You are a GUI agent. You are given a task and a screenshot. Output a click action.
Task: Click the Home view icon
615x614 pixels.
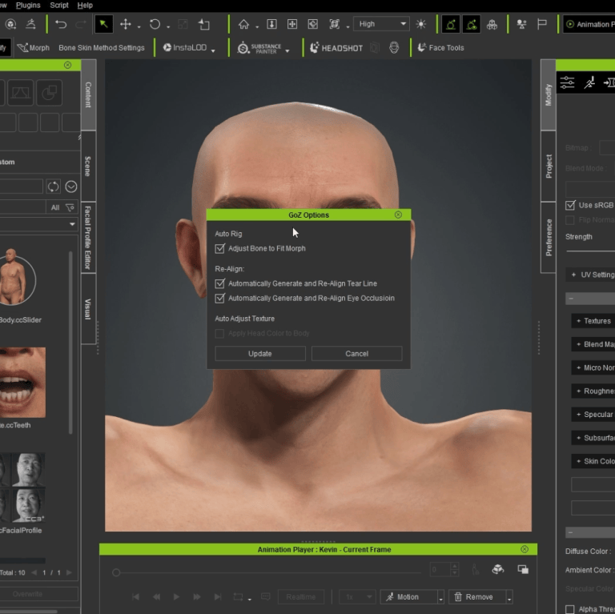pos(243,24)
